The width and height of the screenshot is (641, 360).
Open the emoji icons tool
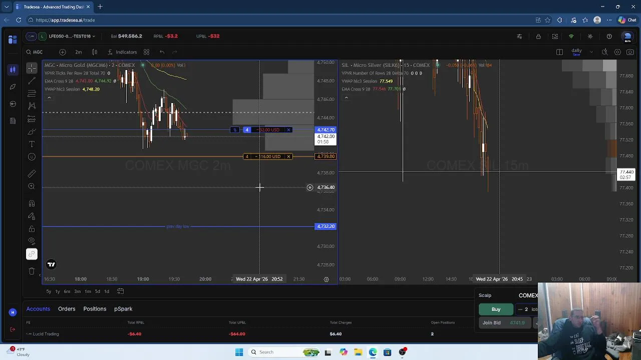tap(32, 156)
